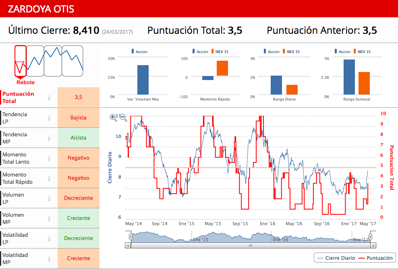398x269 pixels.
Task: Toggle Accion legend in Rango Semanal chart
Action: click(x=342, y=51)
